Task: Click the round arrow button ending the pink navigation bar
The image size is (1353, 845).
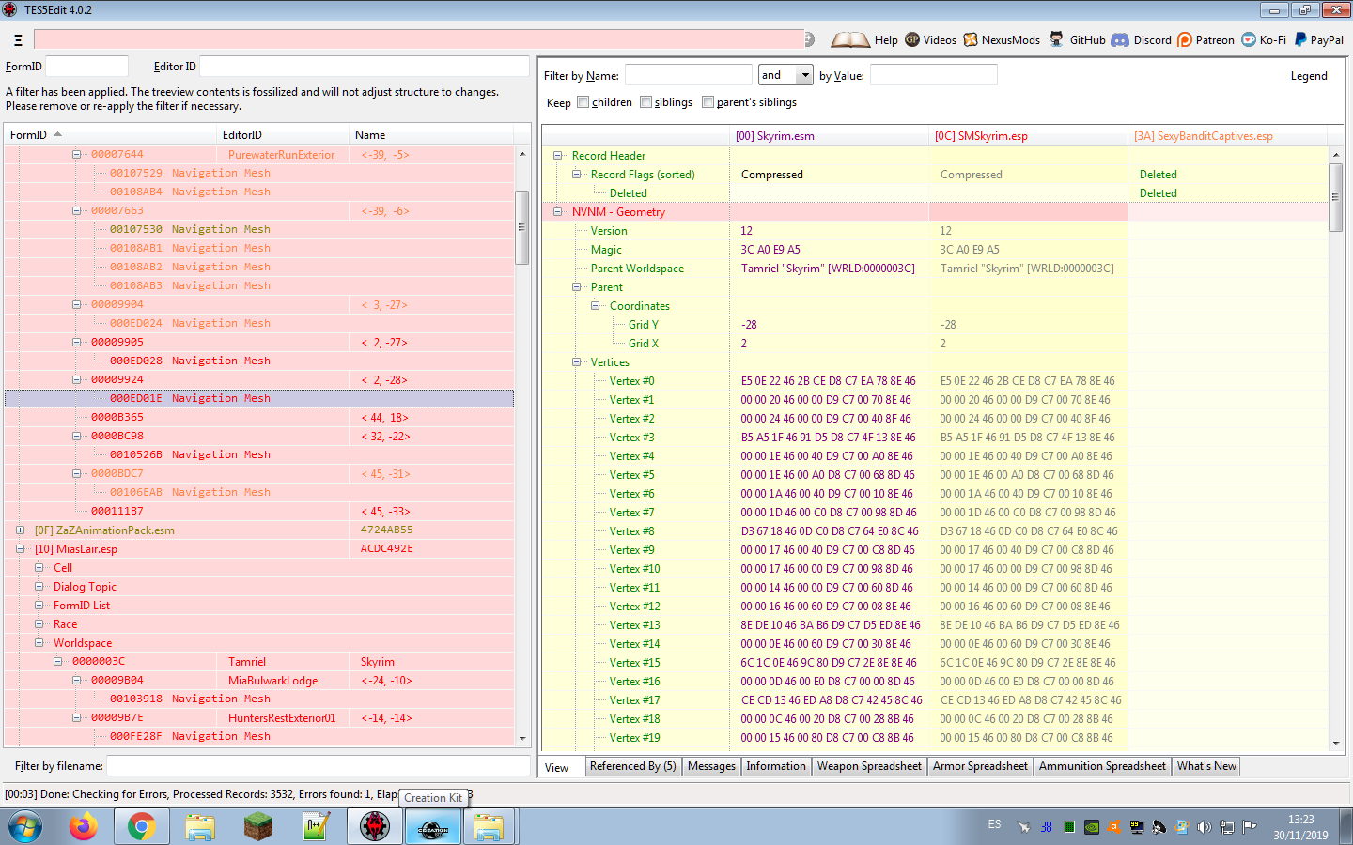Action: [x=810, y=39]
